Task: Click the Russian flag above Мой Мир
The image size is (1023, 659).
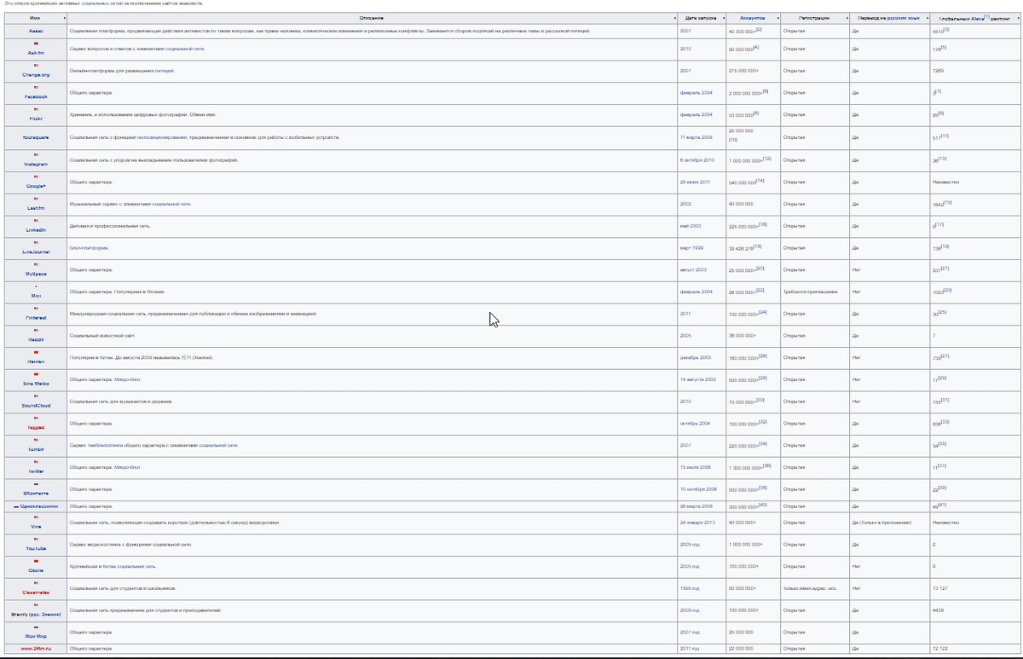Action: 35,627
